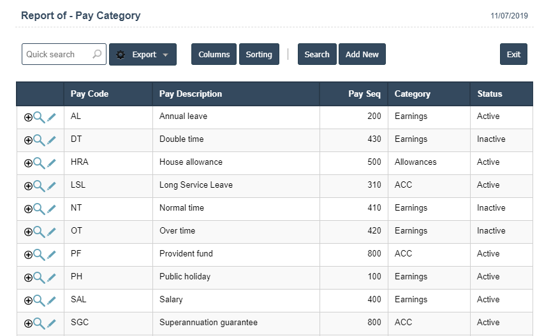
Task: Sort by the Pay Code column header
Action: click(x=89, y=94)
